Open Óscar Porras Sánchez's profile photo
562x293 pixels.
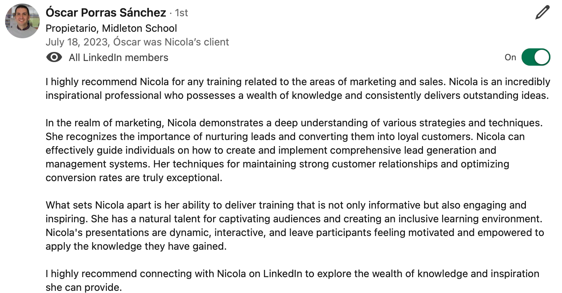22,21
